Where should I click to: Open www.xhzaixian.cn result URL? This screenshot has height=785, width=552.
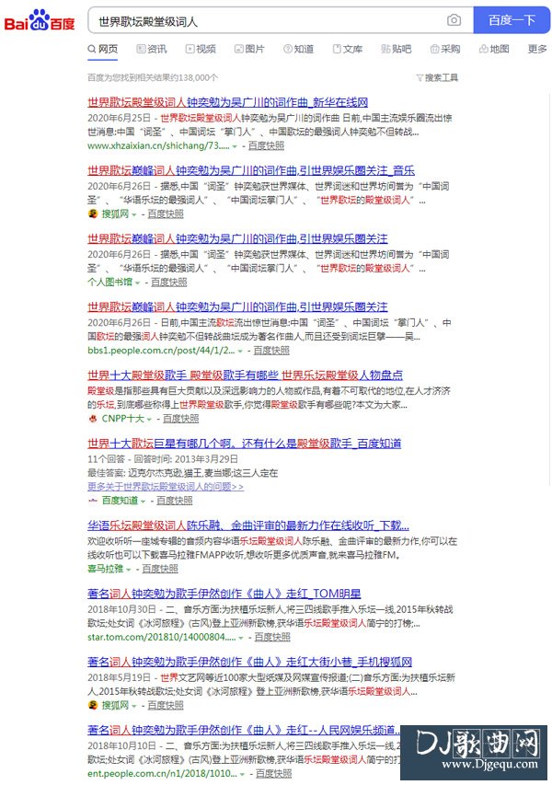(x=158, y=145)
